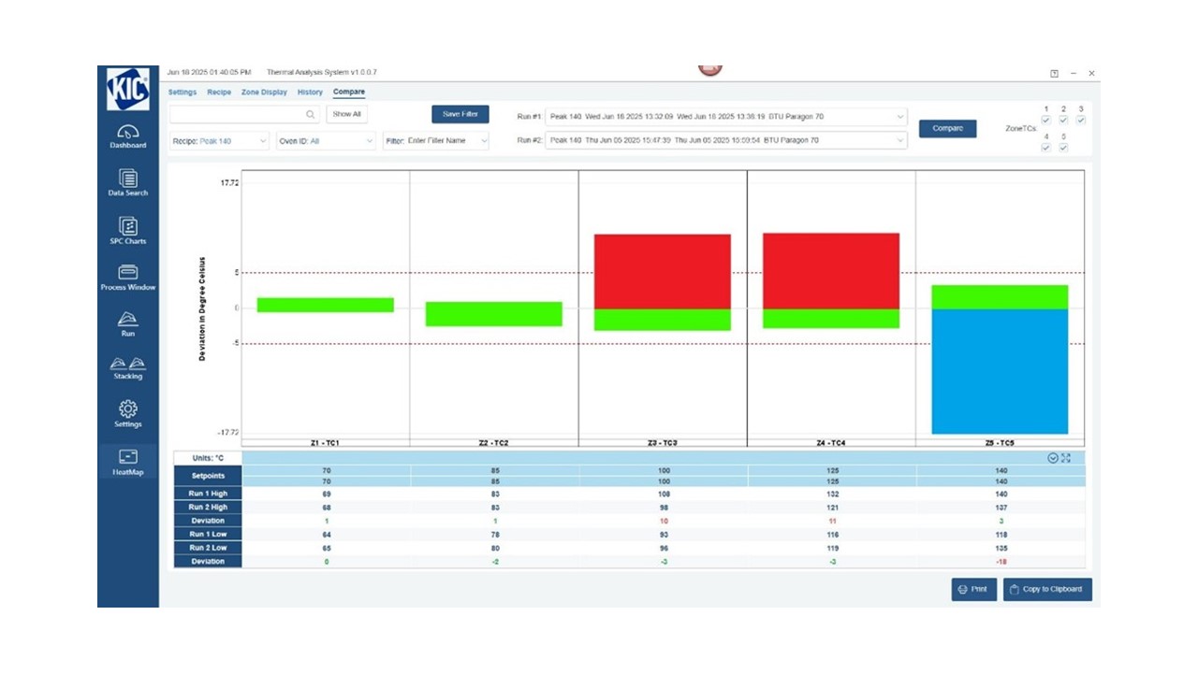Select the Run sidebar icon
Image resolution: width=1198 pixels, height=673 pixels.
[x=128, y=324]
